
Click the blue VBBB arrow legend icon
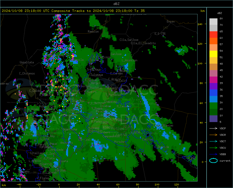[213, 154]
